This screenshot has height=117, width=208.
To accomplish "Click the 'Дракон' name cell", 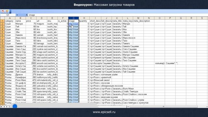I will tap(20, 74).
